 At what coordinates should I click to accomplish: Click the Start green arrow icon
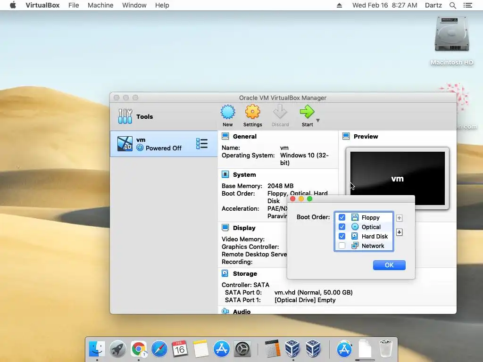coord(307,112)
